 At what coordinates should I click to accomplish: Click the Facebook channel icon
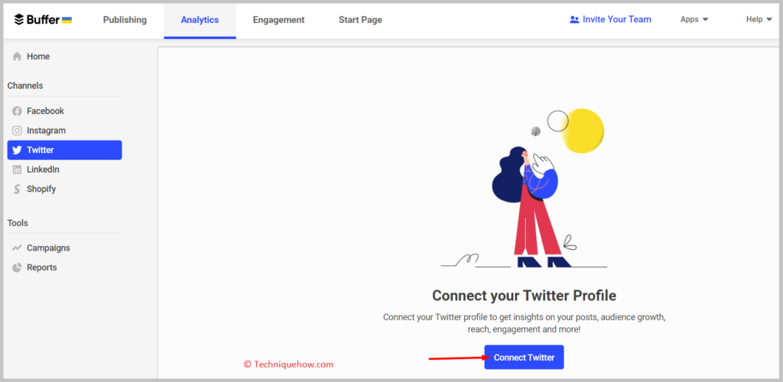(17, 111)
